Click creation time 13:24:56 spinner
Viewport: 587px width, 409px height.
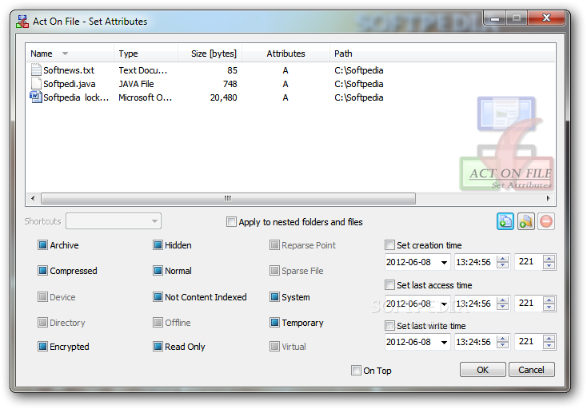503,262
